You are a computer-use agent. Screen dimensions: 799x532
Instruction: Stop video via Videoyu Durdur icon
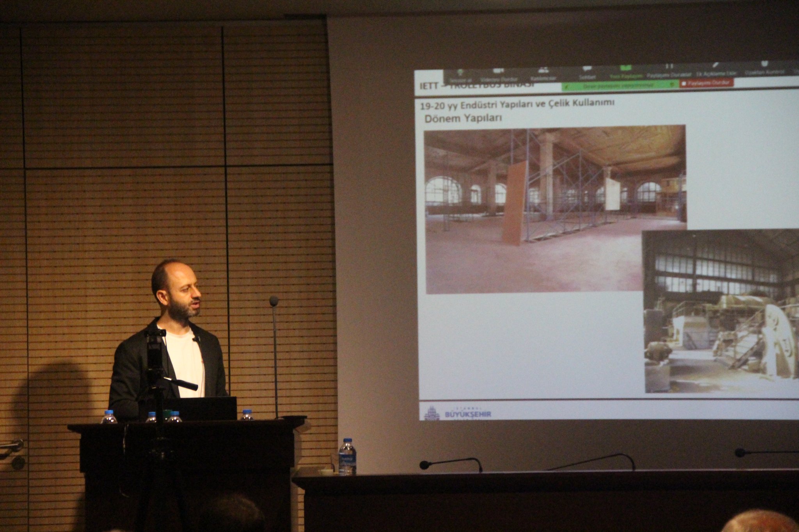[498, 74]
